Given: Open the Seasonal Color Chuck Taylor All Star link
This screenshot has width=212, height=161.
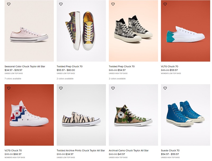Looking at the screenshot, I should tap(25, 66).
